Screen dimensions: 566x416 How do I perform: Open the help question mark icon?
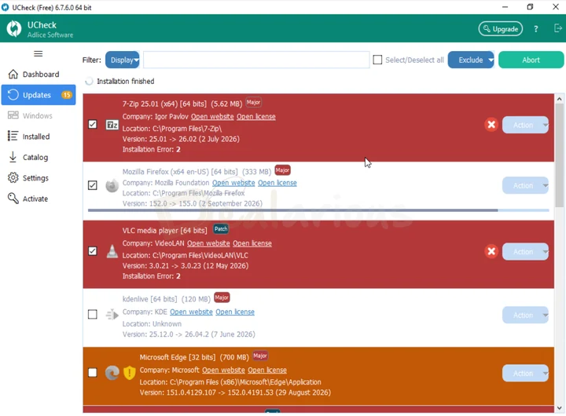click(536, 29)
